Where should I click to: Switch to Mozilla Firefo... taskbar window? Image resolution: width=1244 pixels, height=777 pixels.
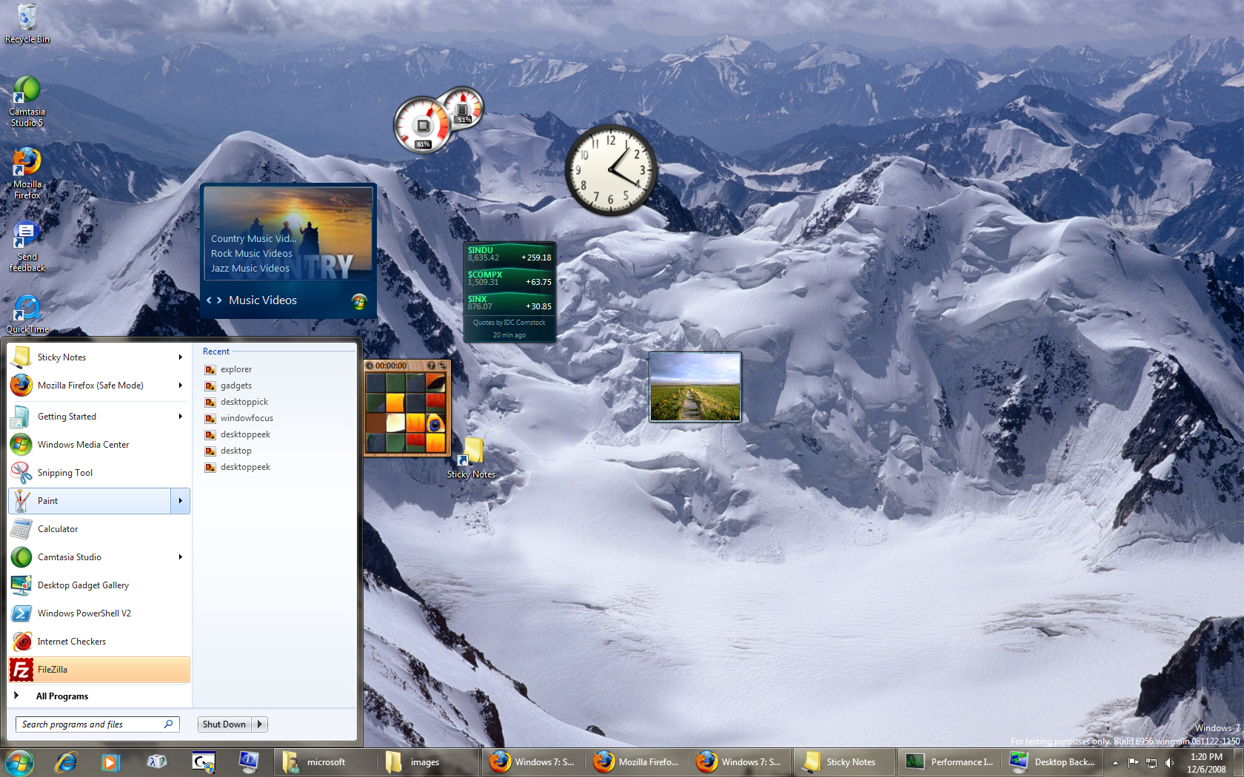coord(636,762)
